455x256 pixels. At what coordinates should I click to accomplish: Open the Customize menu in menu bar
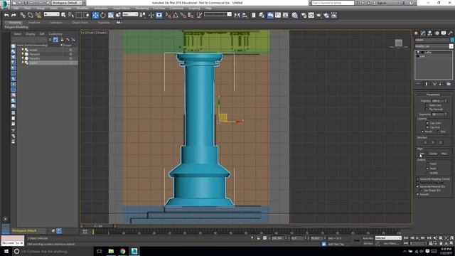(x=176, y=8)
